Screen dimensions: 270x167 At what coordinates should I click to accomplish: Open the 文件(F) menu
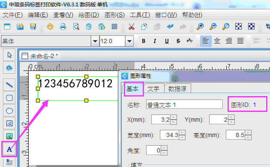[x=12, y=15]
